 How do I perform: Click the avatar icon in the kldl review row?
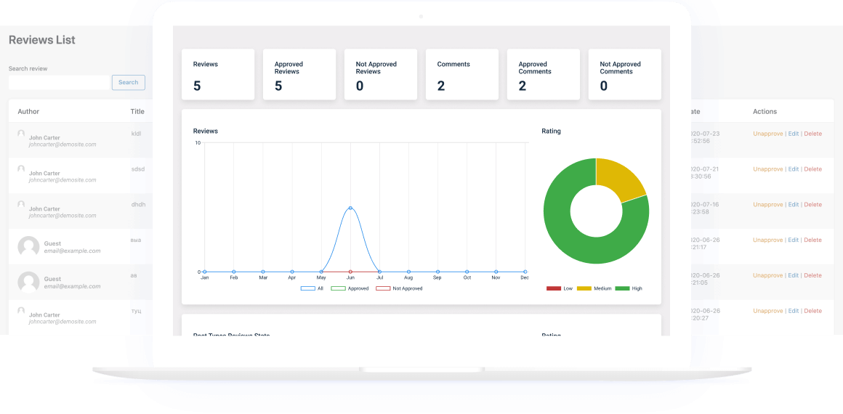tap(21, 134)
